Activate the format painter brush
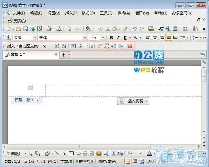The width and height of the screenshot is (209, 167). [x=125, y=29]
